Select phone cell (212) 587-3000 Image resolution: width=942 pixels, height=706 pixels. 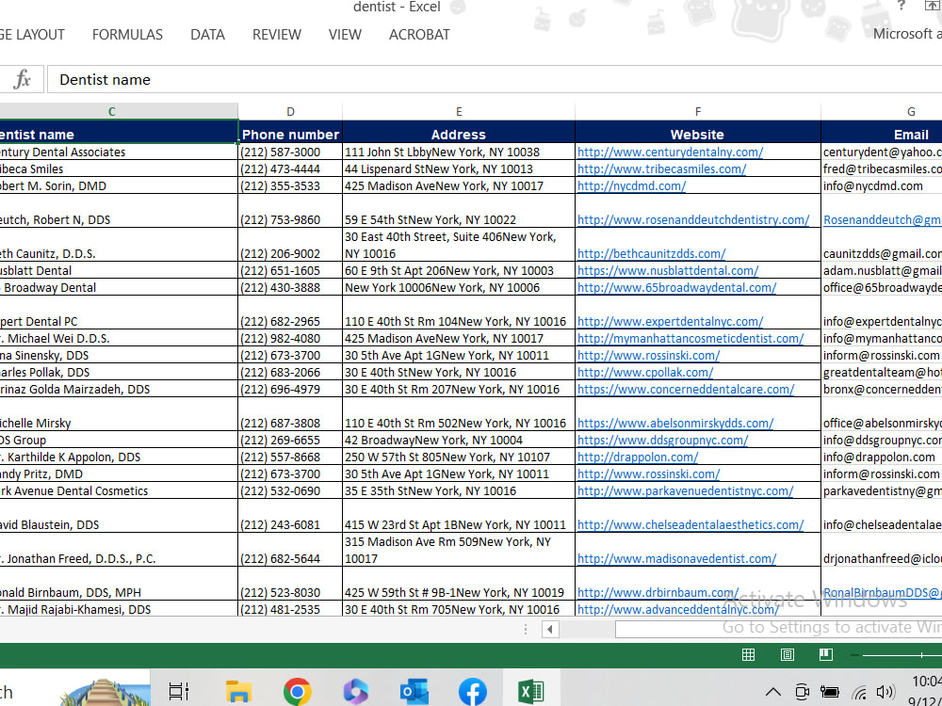click(290, 152)
